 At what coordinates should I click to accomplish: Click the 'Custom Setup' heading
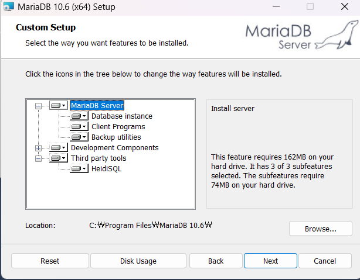pos(46,27)
